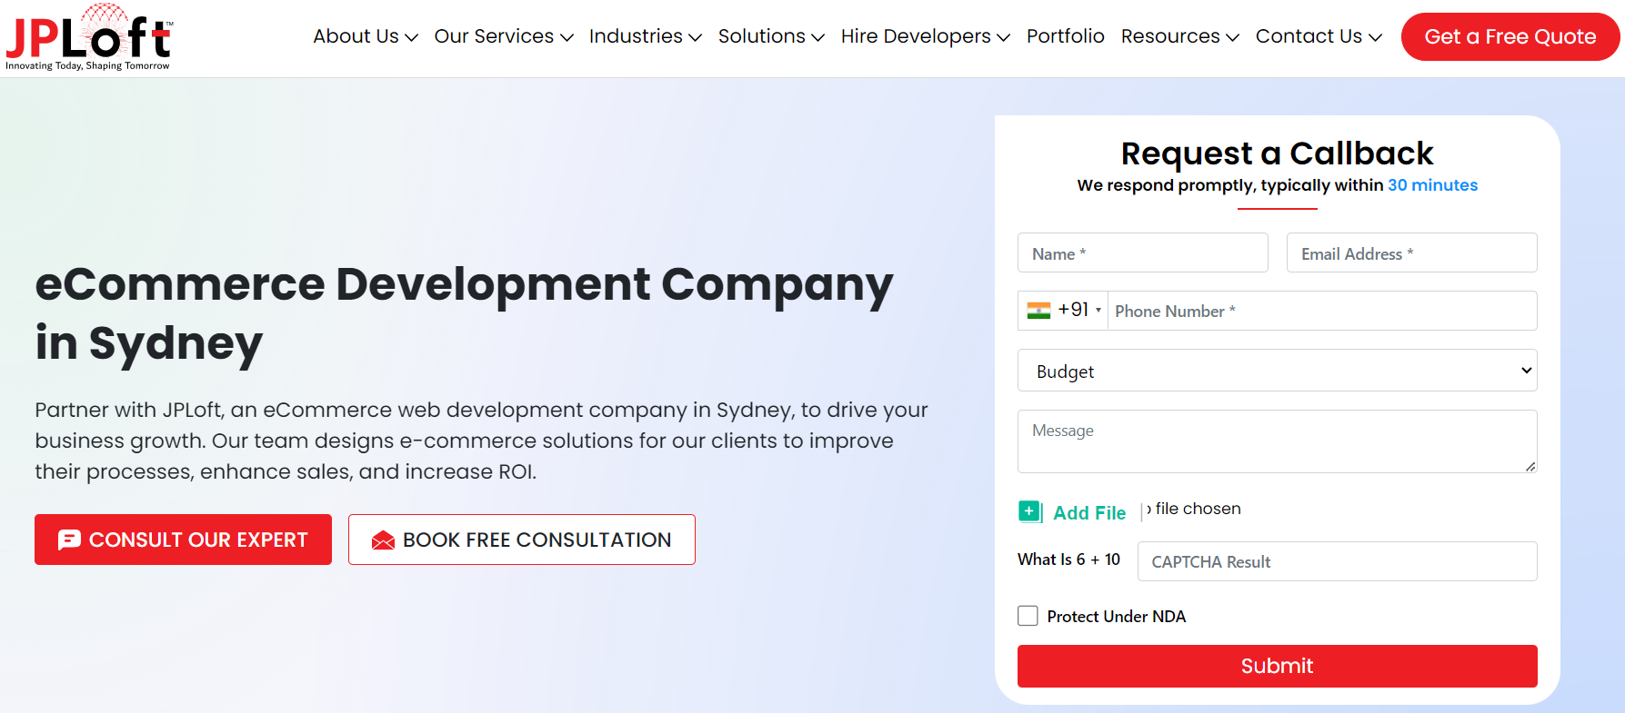The image size is (1625, 713).
Task: Open the Budget dropdown
Action: tap(1277, 371)
